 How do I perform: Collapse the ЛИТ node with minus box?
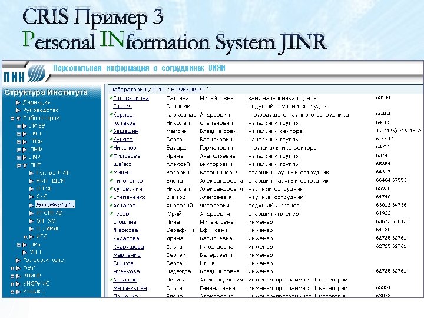(19, 165)
